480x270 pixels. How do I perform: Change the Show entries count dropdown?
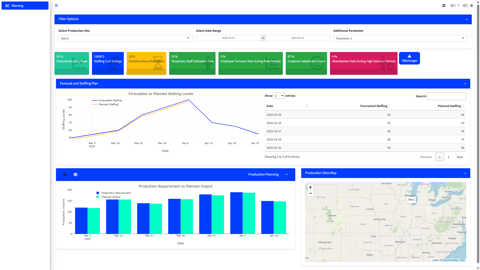tap(279, 96)
